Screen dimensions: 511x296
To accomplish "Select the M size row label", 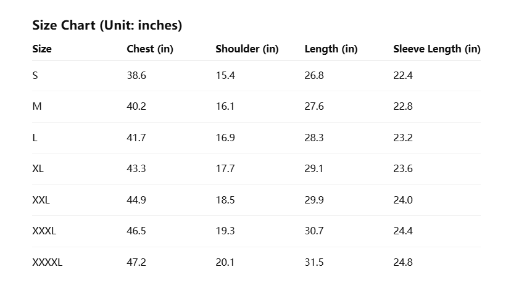I will (x=37, y=107).
